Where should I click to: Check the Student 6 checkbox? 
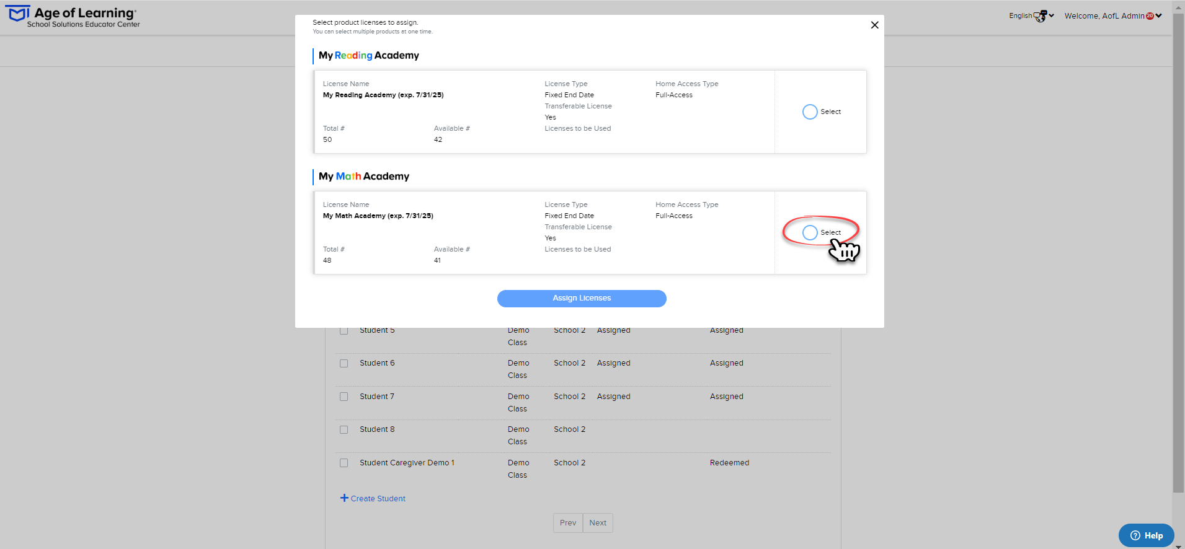tap(344, 364)
